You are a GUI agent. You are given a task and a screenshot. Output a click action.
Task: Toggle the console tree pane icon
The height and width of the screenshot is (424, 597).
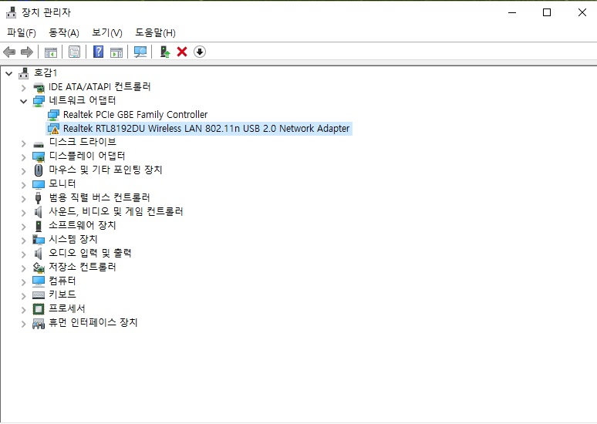[x=51, y=52]
